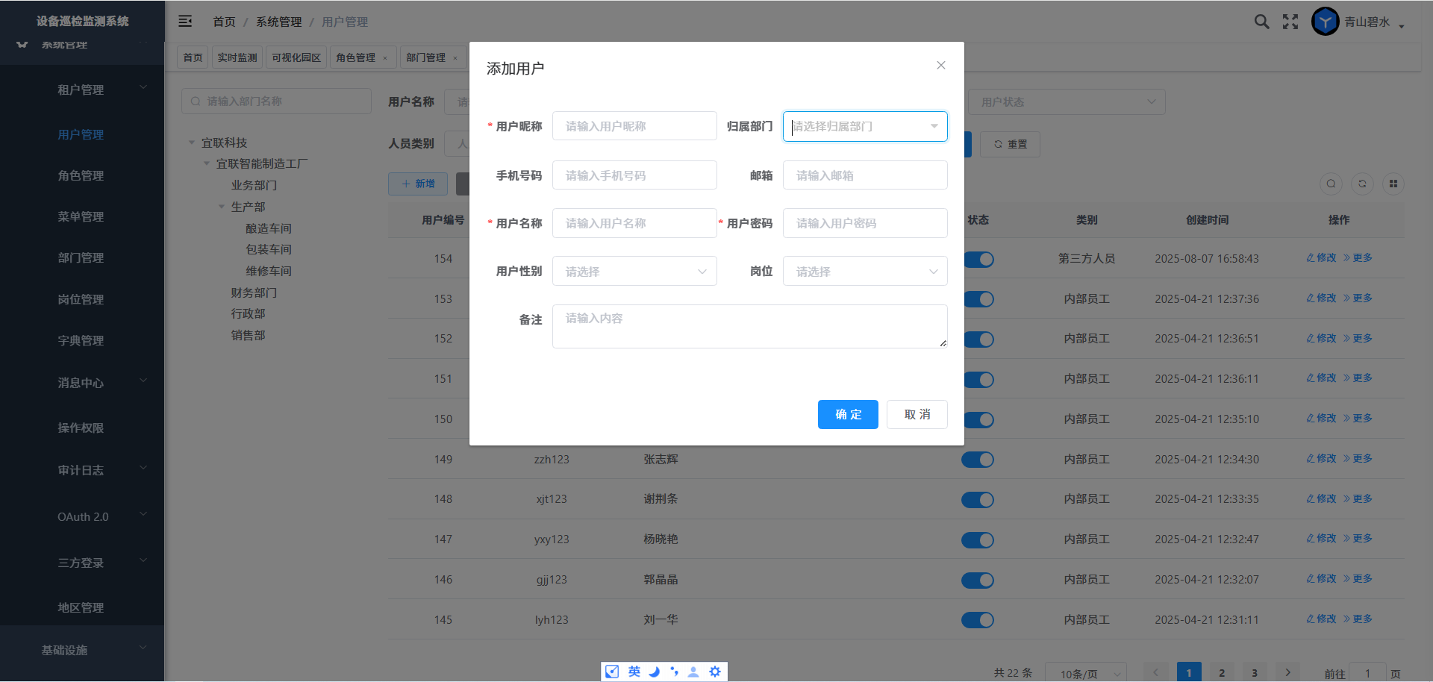Close the 添加用户 dialog with X

(x=940, y=66)
